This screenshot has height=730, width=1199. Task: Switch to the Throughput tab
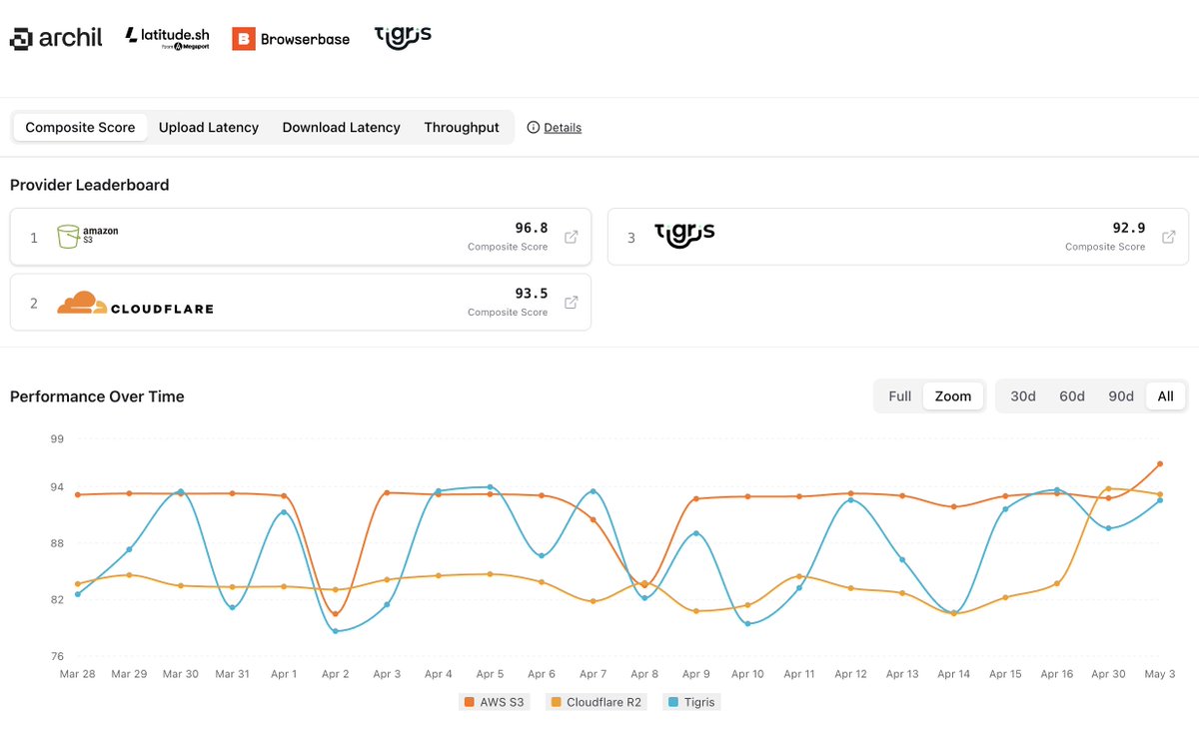pyautogui.click(x=462, y=127)
